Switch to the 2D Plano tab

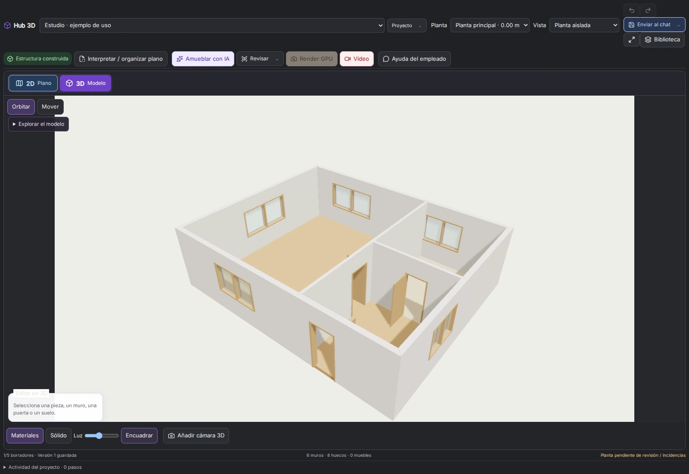coord(33,83)
